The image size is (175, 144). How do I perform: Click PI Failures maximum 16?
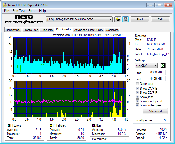click(82, 134)
